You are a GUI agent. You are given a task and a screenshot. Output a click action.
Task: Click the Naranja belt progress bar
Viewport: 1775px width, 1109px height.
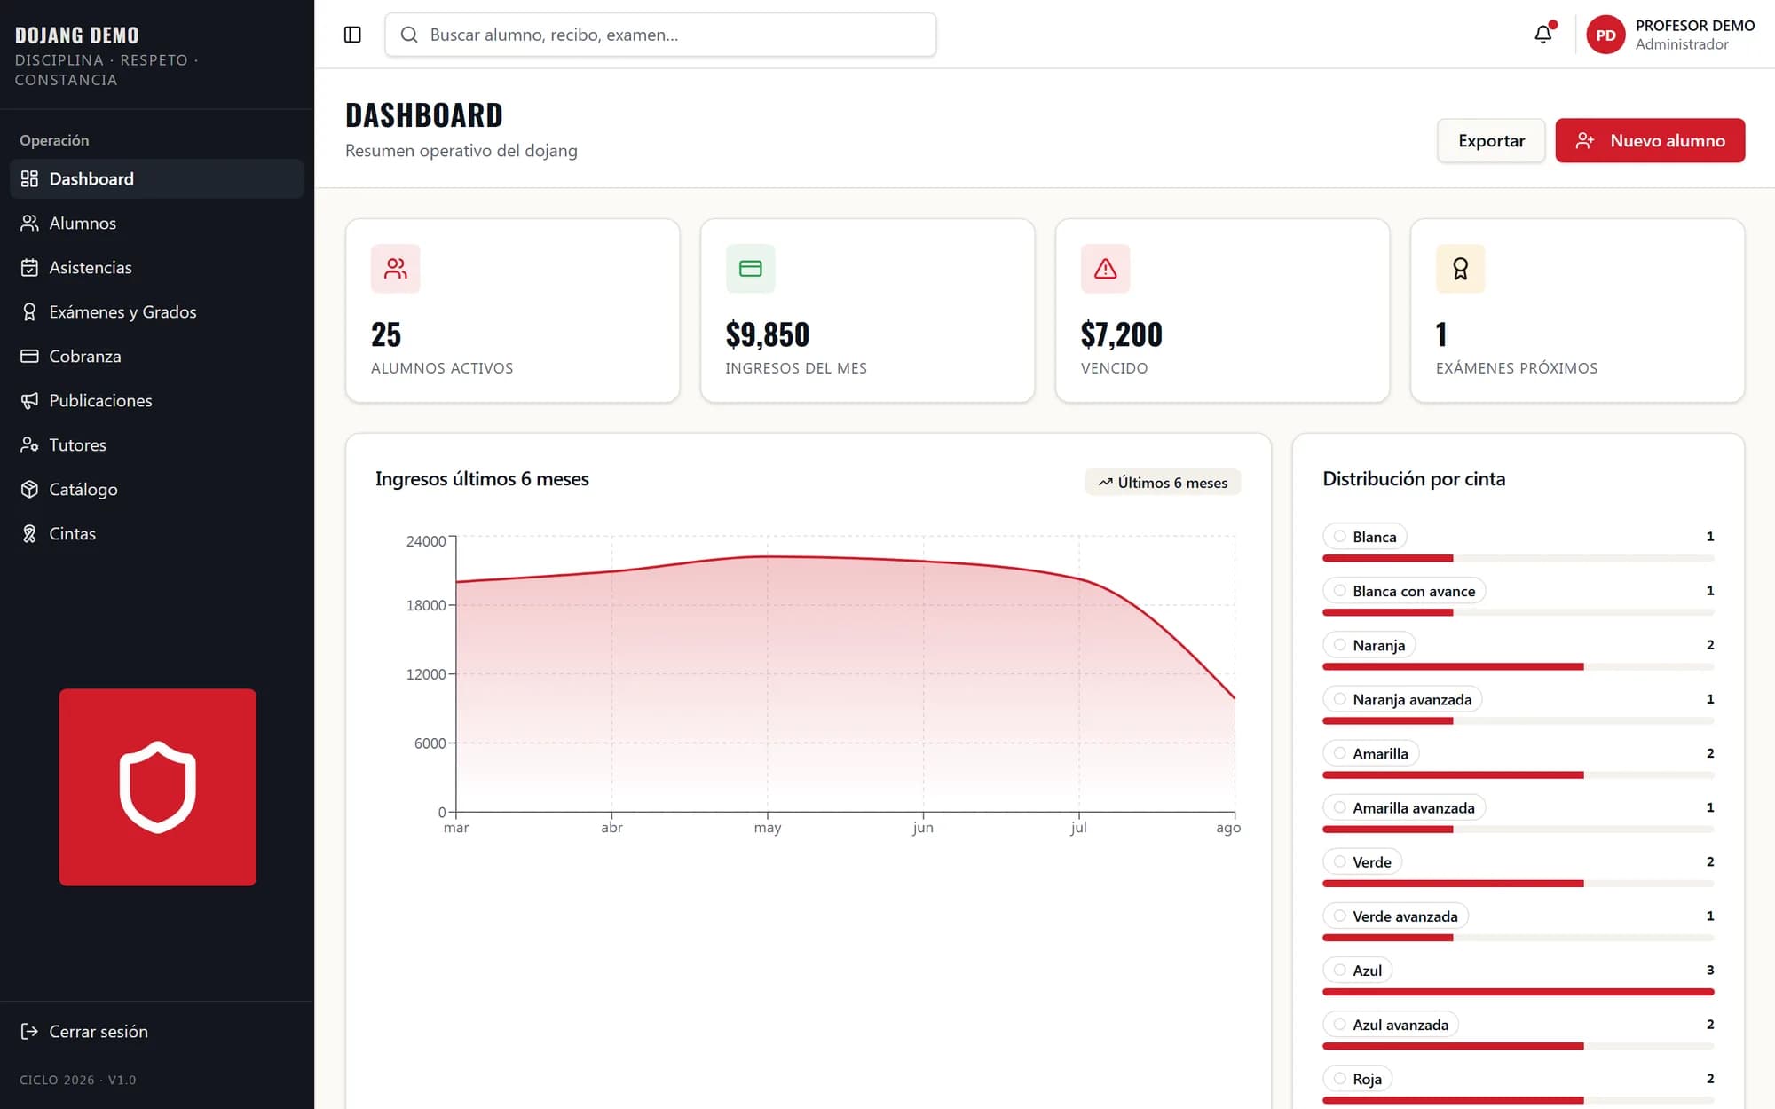click(x=1518, y=666)
